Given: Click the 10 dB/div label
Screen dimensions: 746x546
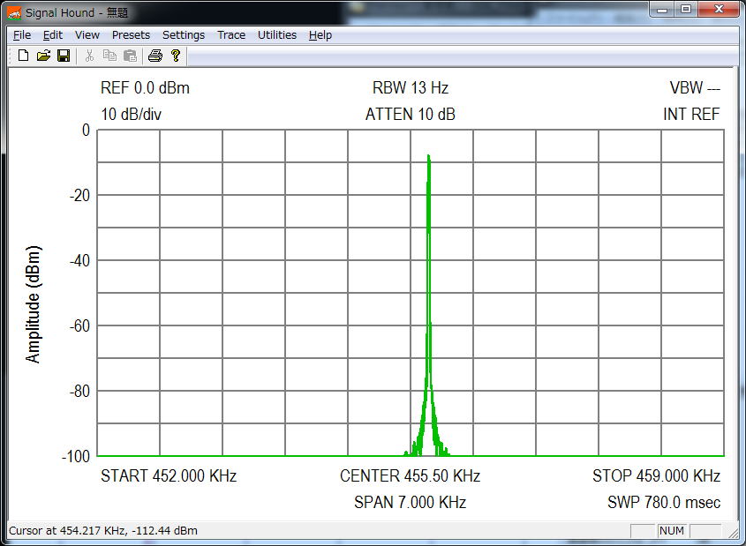Looking at the screenshot, I should tap(131, 114).
